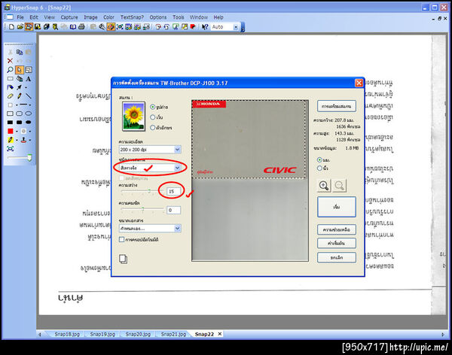Select the เว็บ (Web) scan radio button
The width and height of the screenshot is (452, 355).
(x=153, y=117)
